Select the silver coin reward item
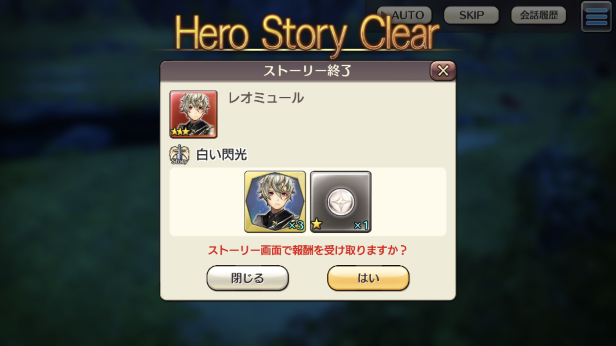The image size is (616, 346). coord(340,202)
